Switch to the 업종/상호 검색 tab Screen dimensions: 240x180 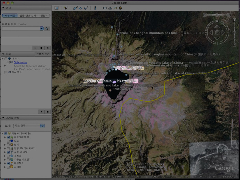click(28, 16)
